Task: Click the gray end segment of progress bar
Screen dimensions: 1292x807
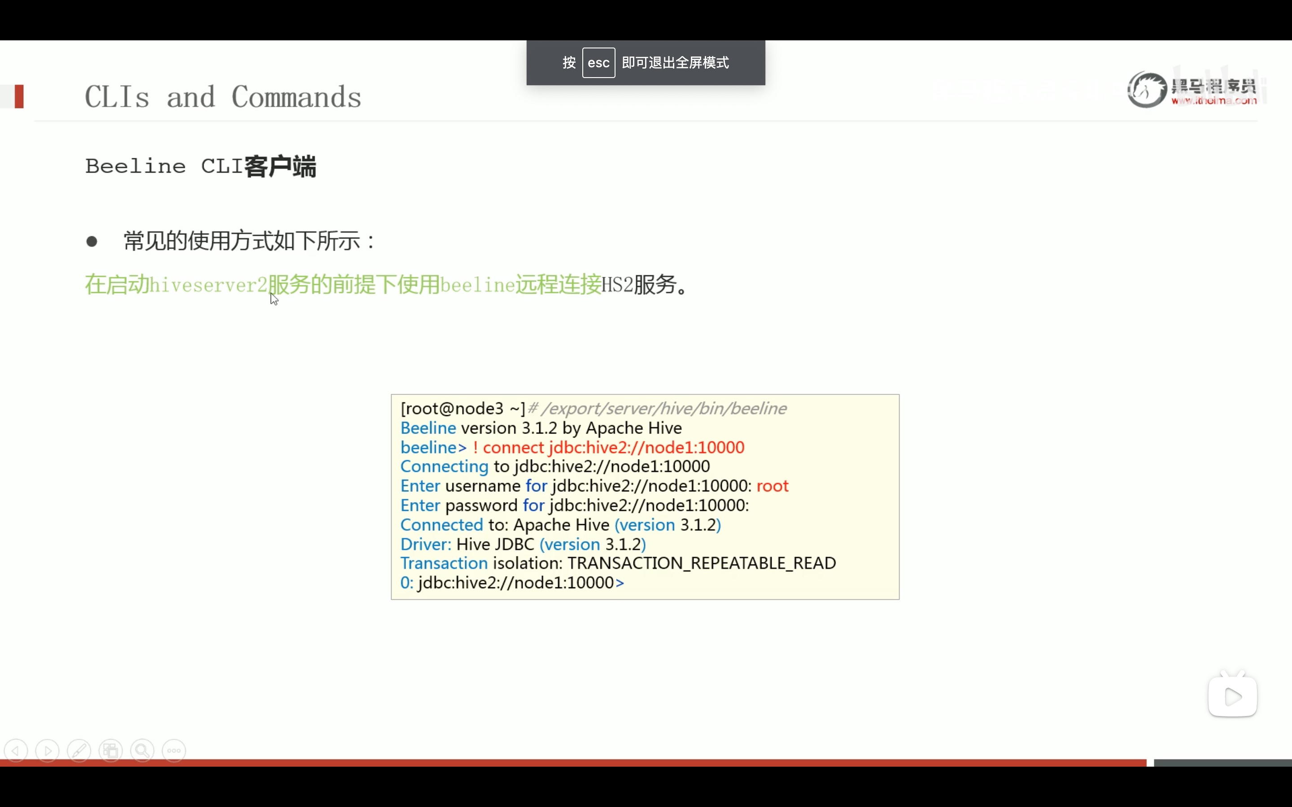Action: tap(1222, 763)
